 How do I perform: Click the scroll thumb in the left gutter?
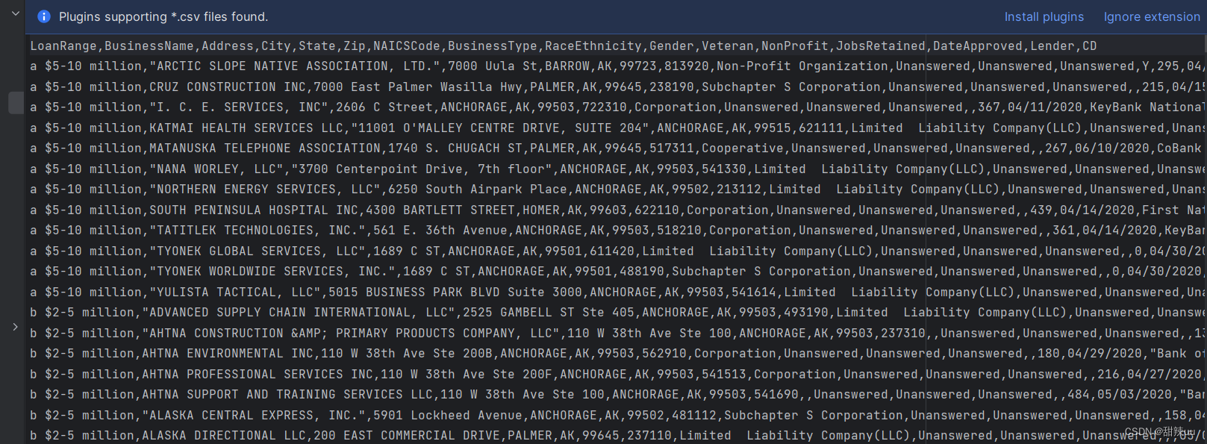click(16, 102)
